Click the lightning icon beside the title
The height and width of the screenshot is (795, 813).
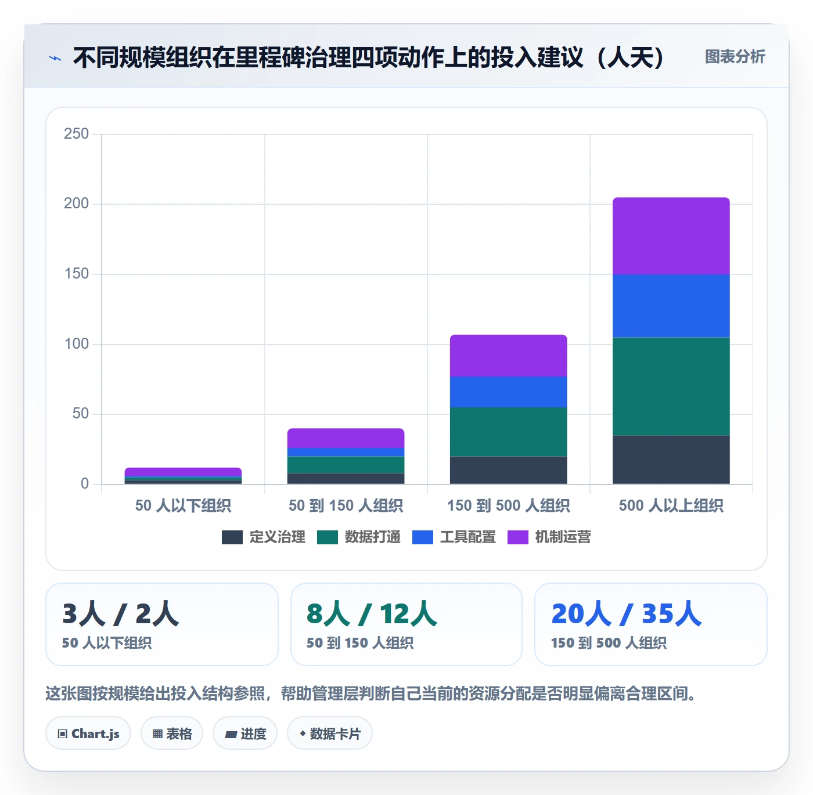click(55, 58)
